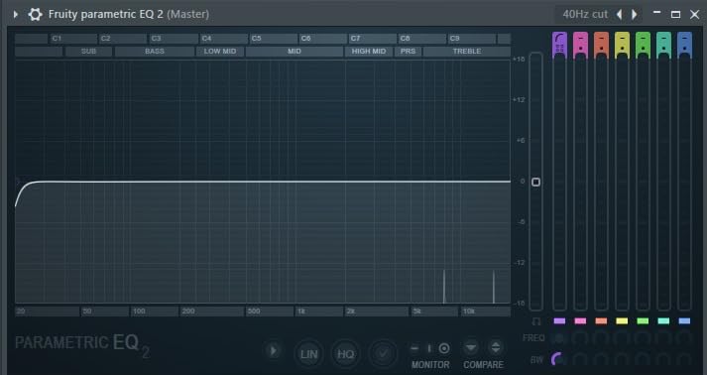The width and height of the screenshot is (707, 375).
Task: Toggle the checkmark button next to HQ
Action: 383,354
